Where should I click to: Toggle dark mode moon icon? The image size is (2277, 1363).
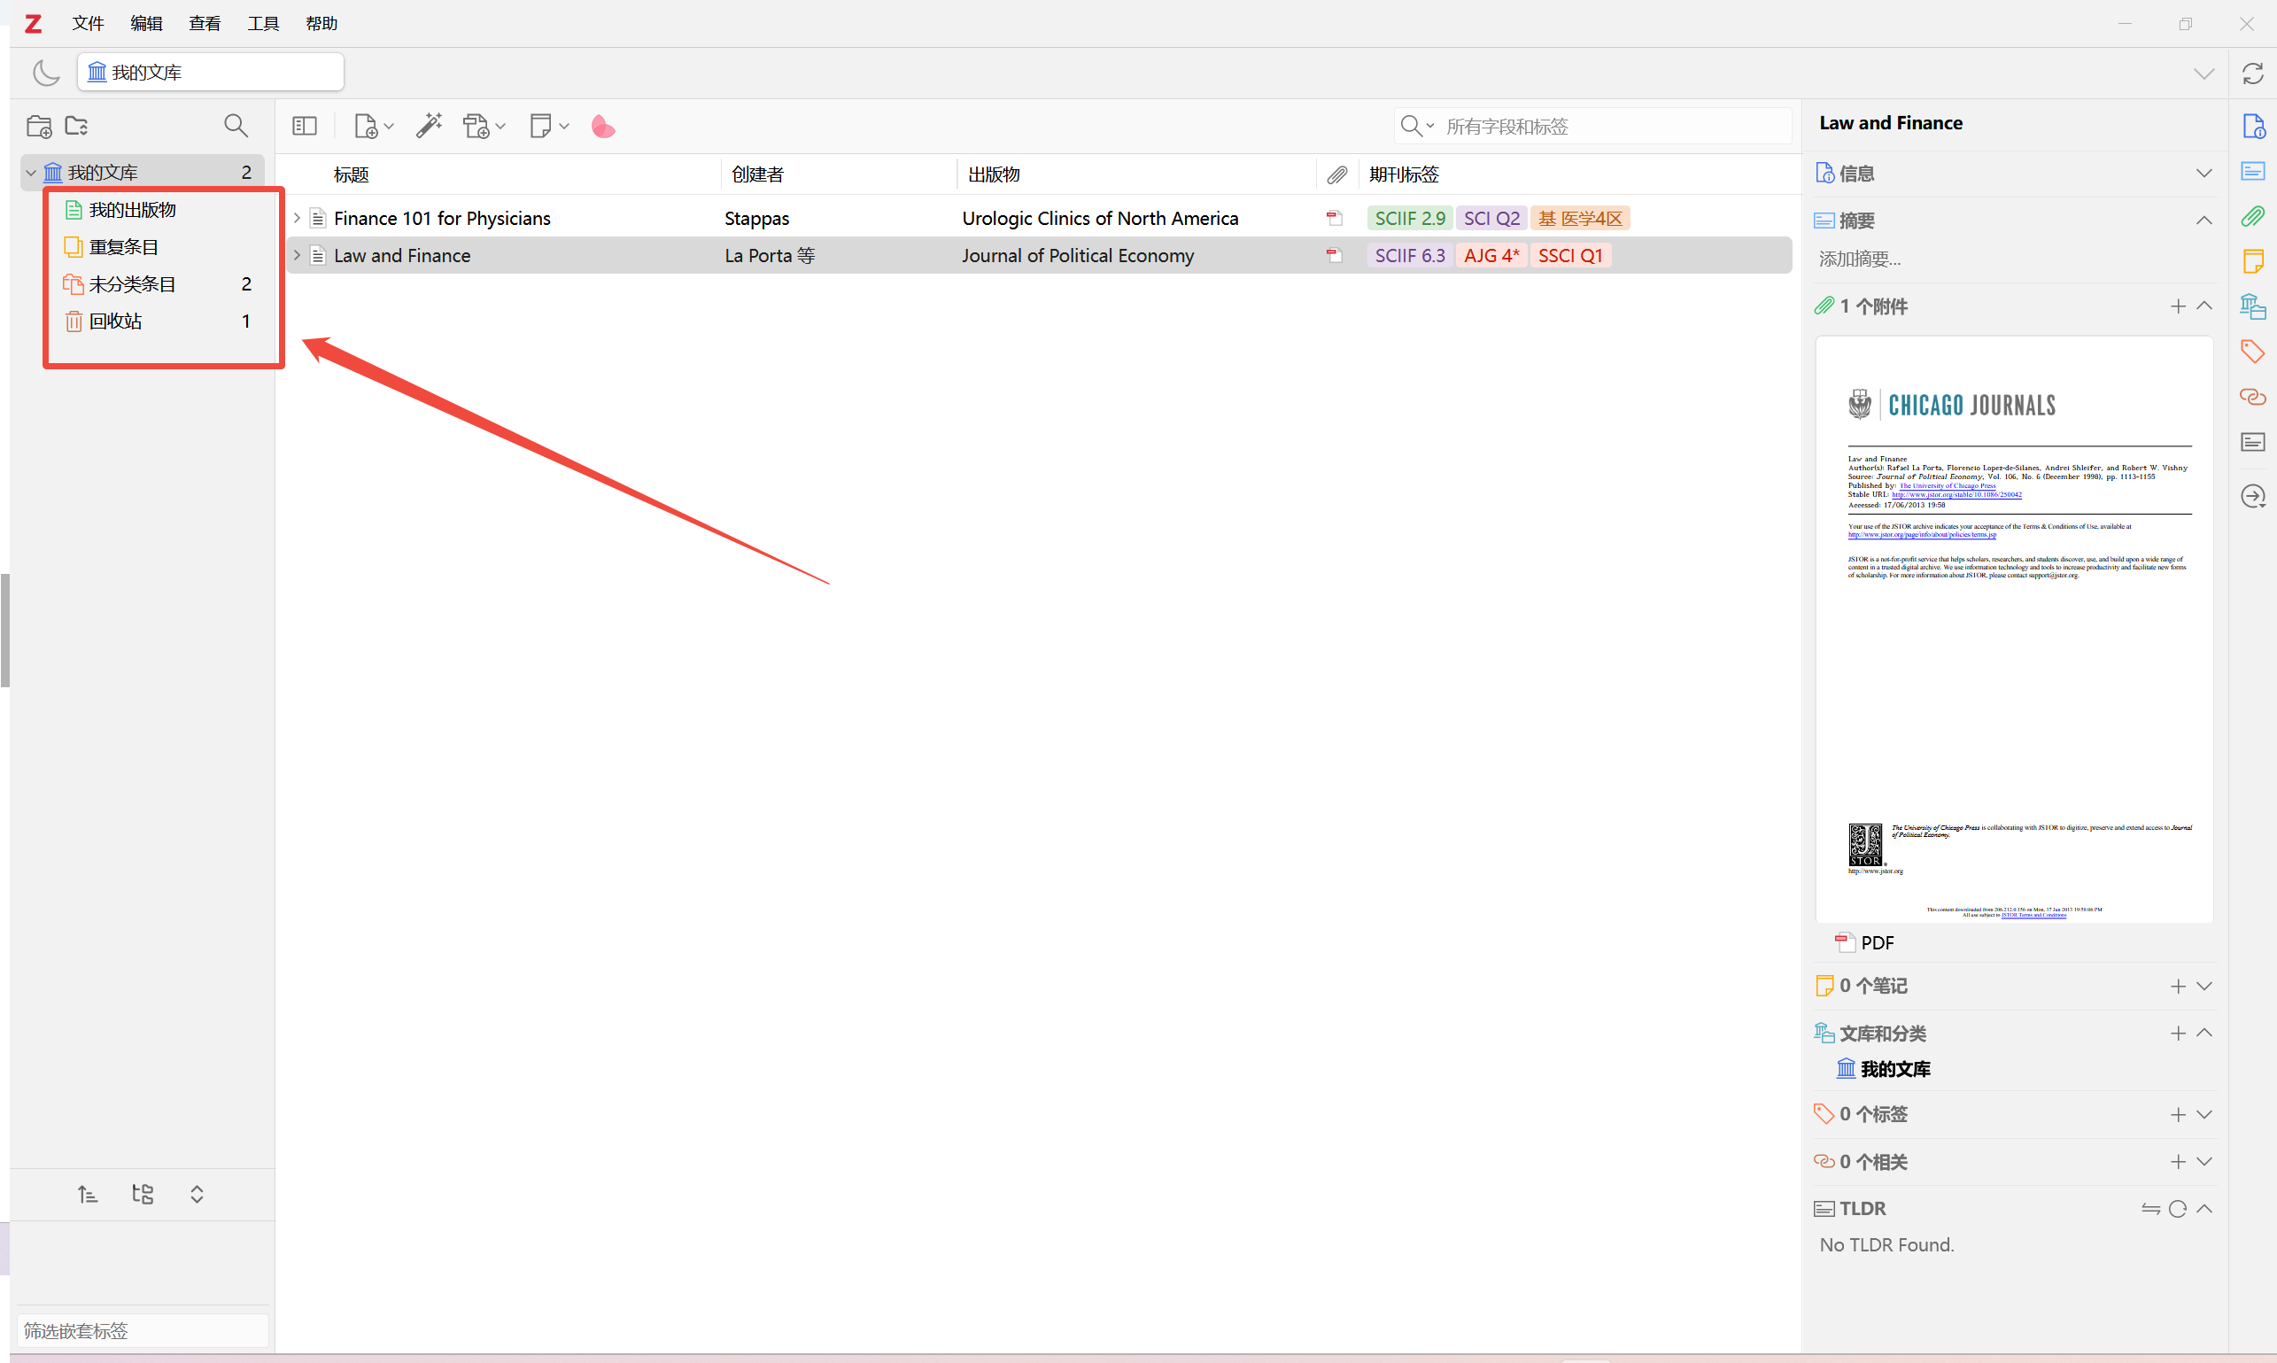46,73
